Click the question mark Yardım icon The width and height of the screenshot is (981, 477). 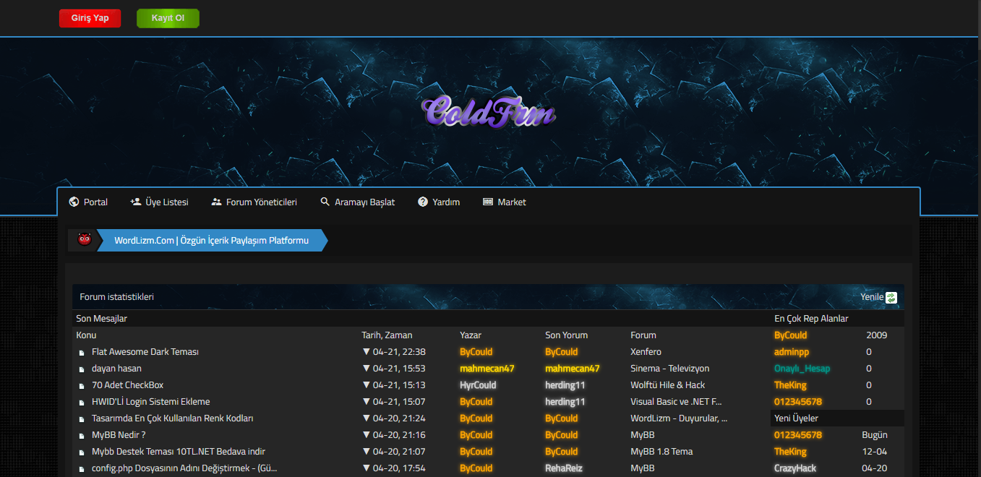pos(423,202)
